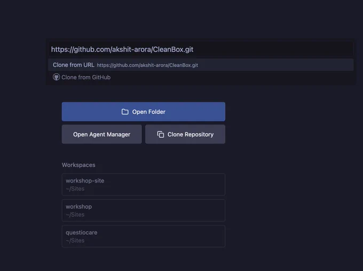Select the Clone from URL option

[201, 65]
